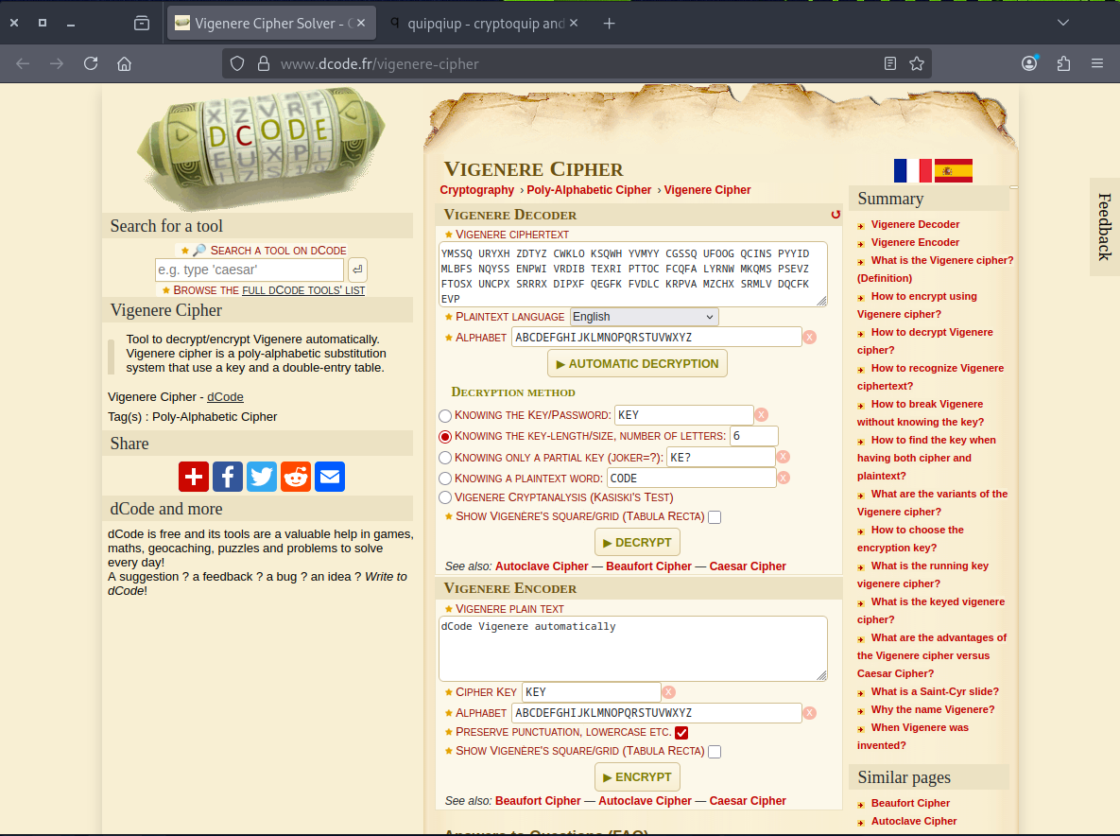Click the Twitter share icon
Screen dimensions: 1120x836
click(x=262, y=476)
